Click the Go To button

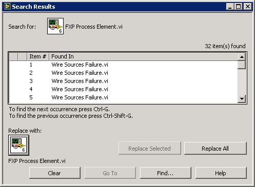[x=110, y=173]
